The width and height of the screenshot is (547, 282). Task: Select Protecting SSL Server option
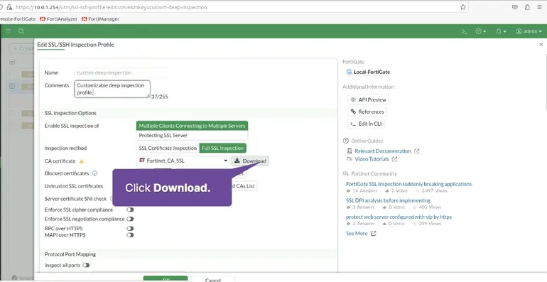pos(192,136)
